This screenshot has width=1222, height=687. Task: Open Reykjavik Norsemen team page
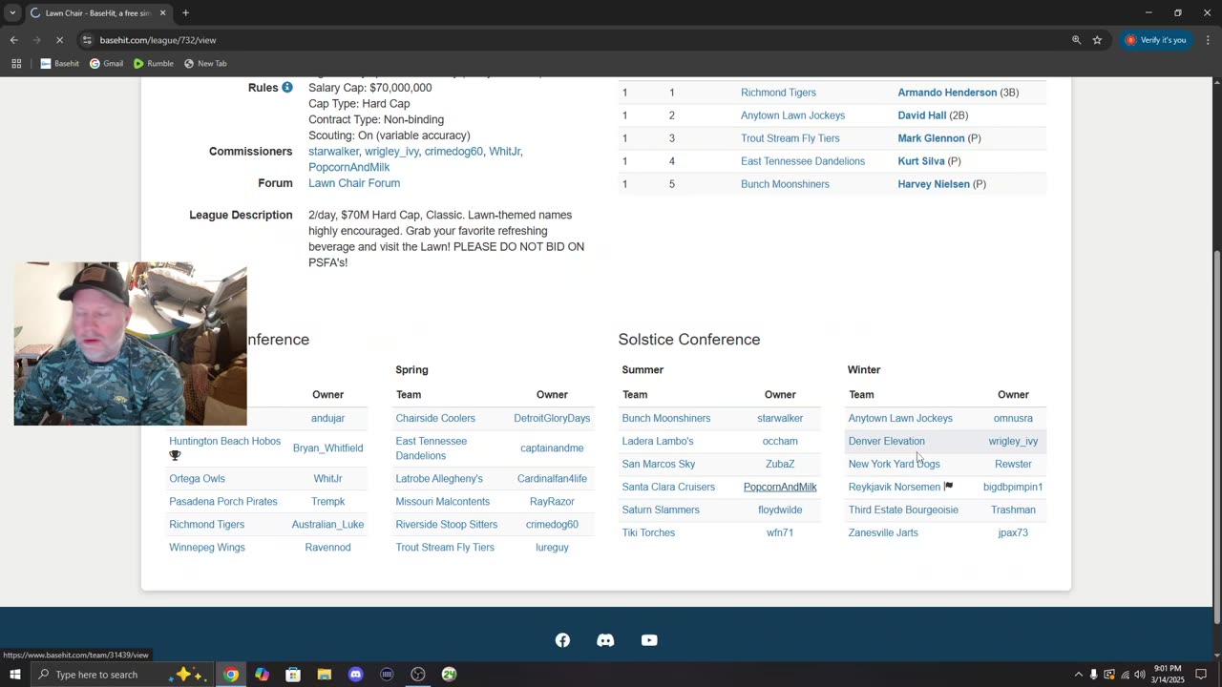[x=895, y=487]
